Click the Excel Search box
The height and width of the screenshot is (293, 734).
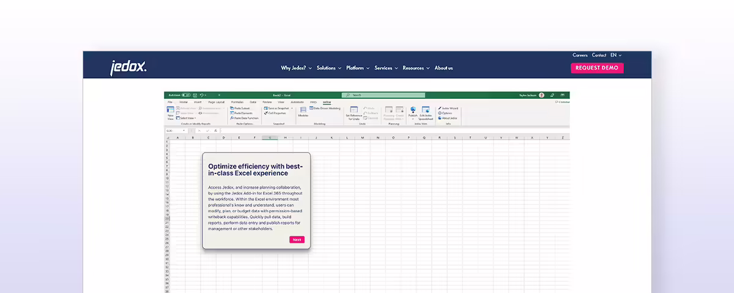coord(383,95)
